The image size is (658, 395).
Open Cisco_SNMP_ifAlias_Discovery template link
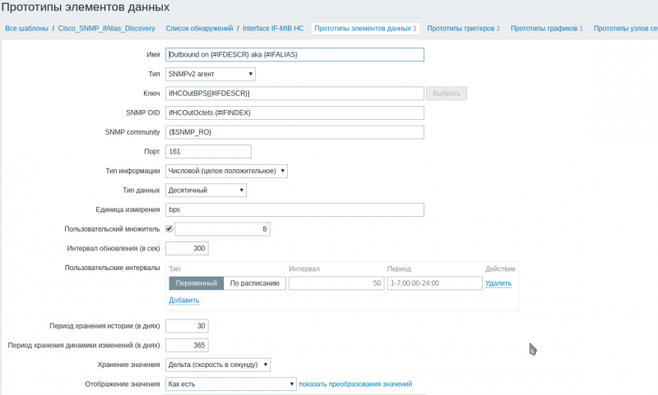point(107,28)
